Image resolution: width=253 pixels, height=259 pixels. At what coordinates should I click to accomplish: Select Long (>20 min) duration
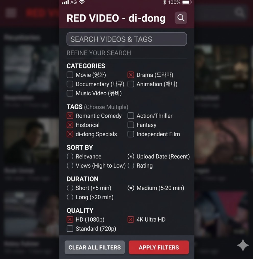[x=70, y=197]
